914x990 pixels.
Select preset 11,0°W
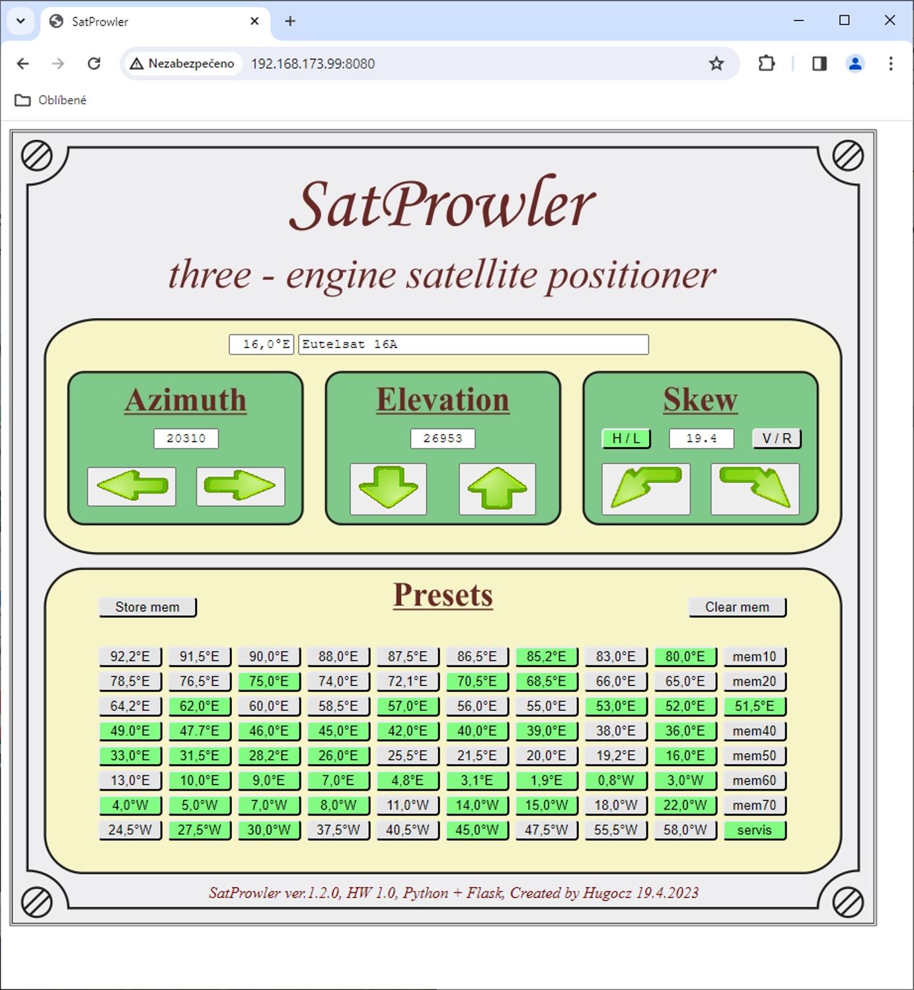click(408, 805)
